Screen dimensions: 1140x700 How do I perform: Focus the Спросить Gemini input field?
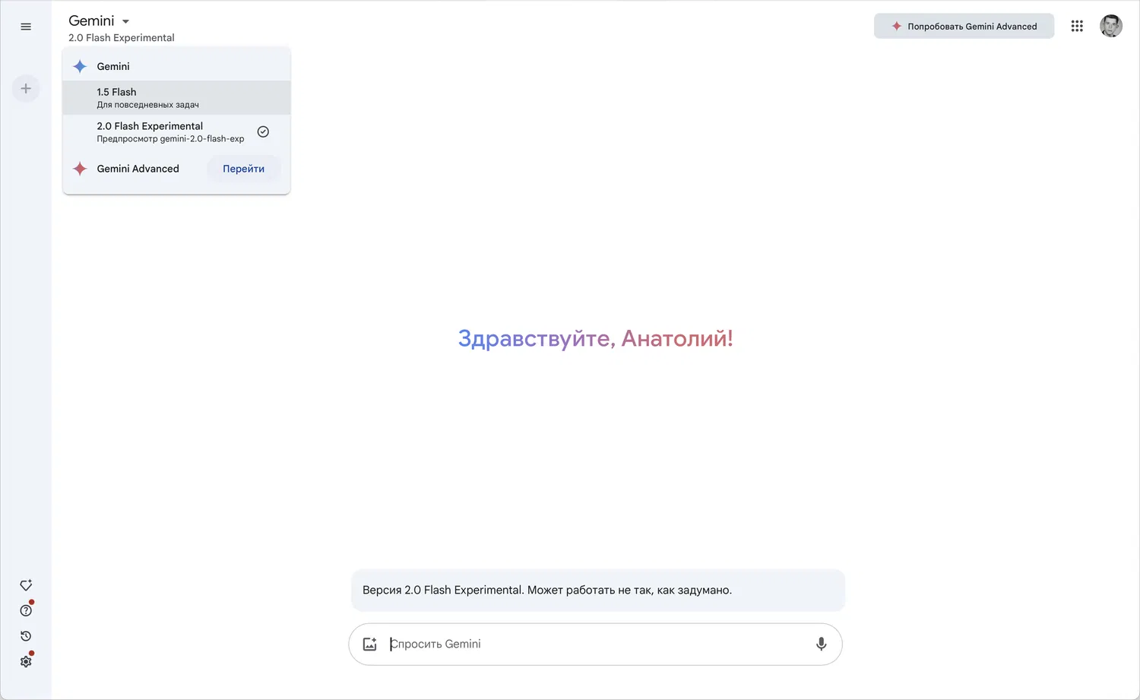(x=595, y=644)
